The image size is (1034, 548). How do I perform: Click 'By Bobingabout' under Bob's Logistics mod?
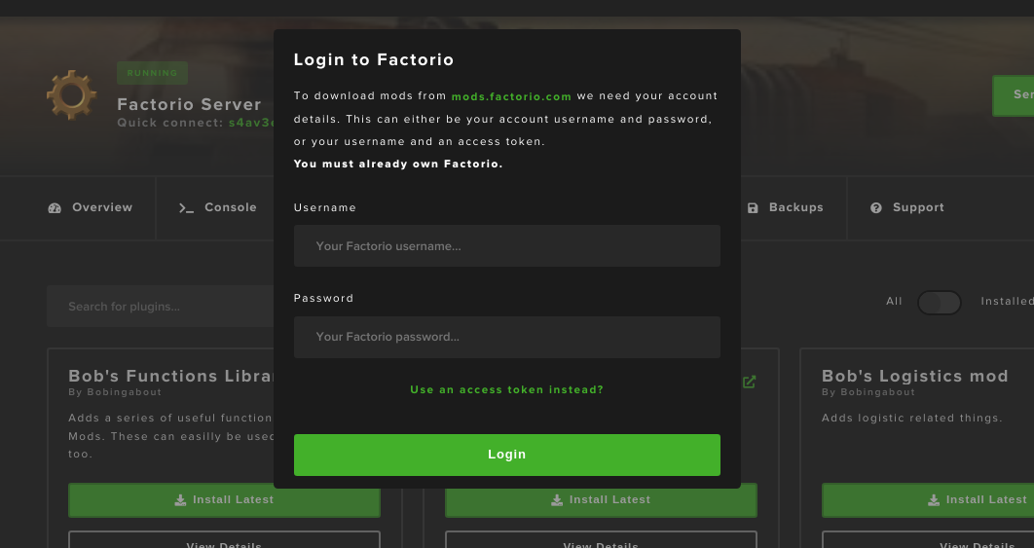(x=868, y=391)
